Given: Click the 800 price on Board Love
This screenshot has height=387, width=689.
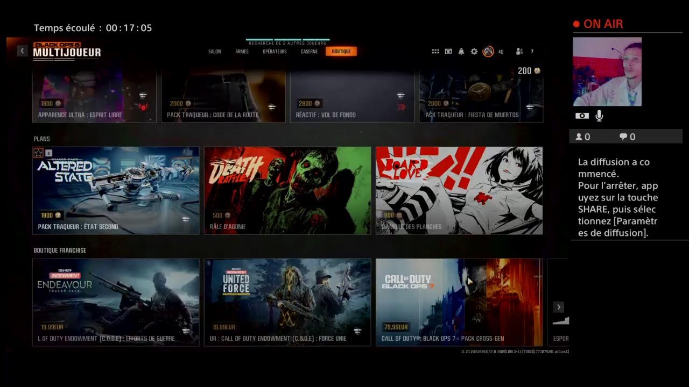Looking at the screenshot, I should click(x=392, y=215).
